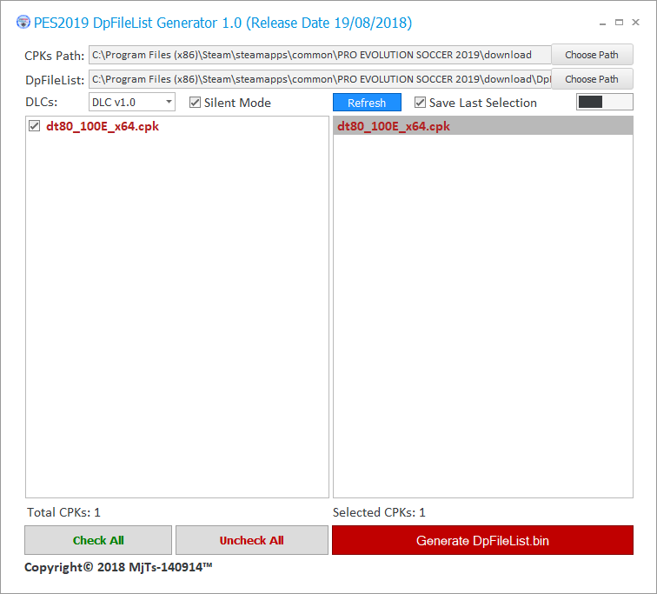The width and height of the screenshot is (657, 594).
Task: Click the Selected CPKs: 1 label
Action: (x=379, y=512)
